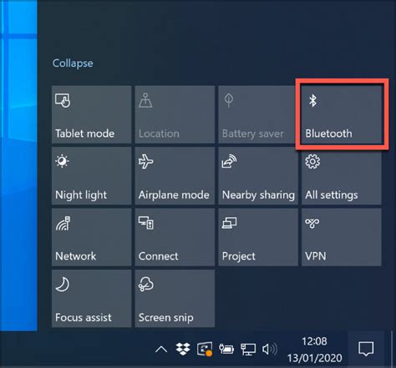
Task: Open the VPN tile
Action: click(x=342, y=237)
